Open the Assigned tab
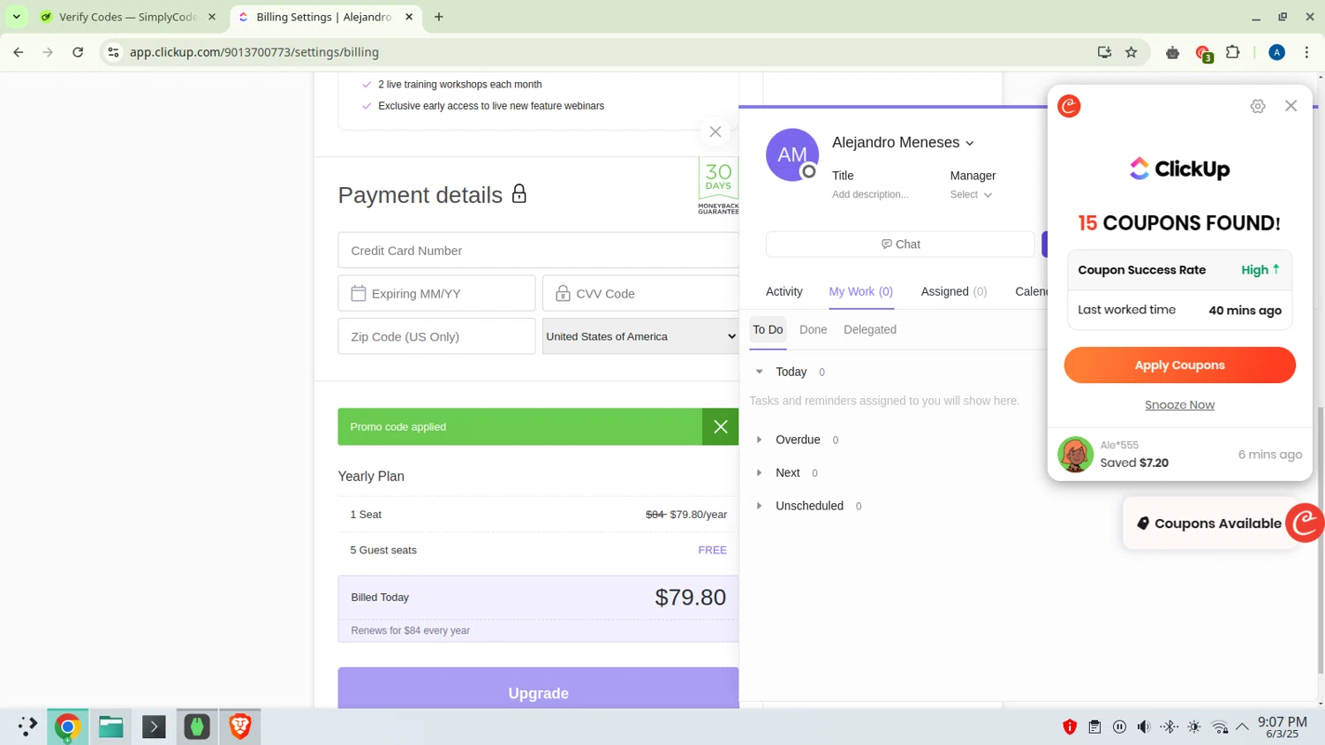The image size is (1325, 745). (954, 291)
